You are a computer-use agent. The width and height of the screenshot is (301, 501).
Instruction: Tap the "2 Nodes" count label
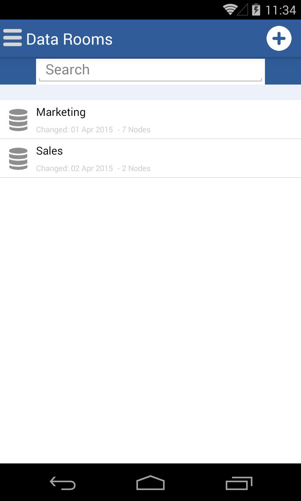tap(136, 168)
